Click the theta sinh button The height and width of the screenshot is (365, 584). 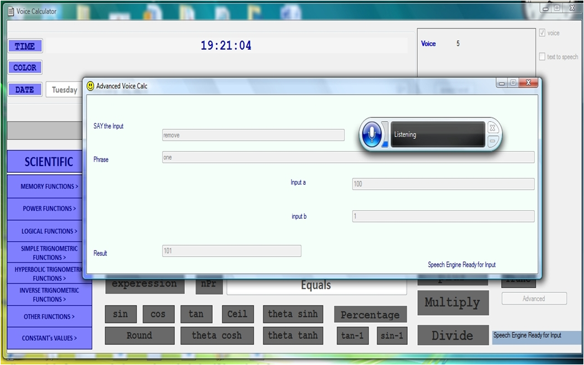point(293,314)
